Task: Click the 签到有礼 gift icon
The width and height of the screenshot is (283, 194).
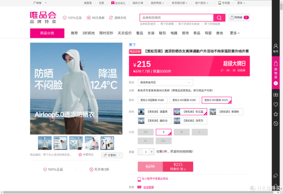Action: click(x=113, y=3)
